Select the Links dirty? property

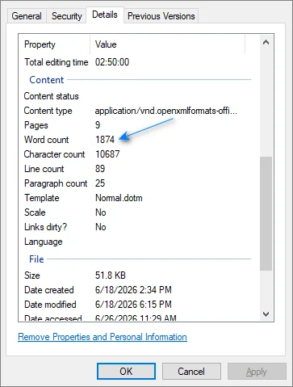coord(45,227)
